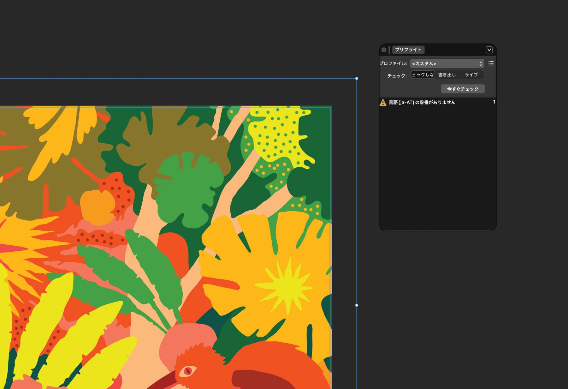This screenshot has width=568, height=389.
Task: Close the プリフライト panel
Action: coord(384,50)
